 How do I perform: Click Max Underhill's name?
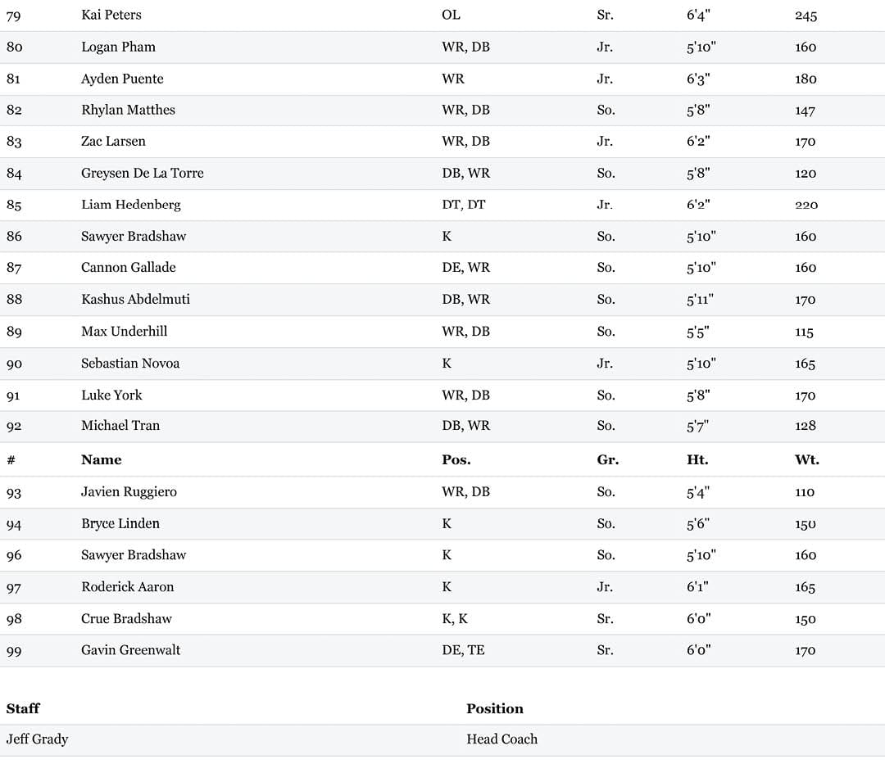pos(125,331)
